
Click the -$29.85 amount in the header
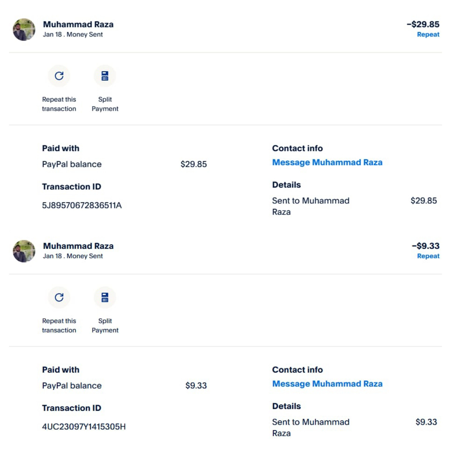point(423,24)
